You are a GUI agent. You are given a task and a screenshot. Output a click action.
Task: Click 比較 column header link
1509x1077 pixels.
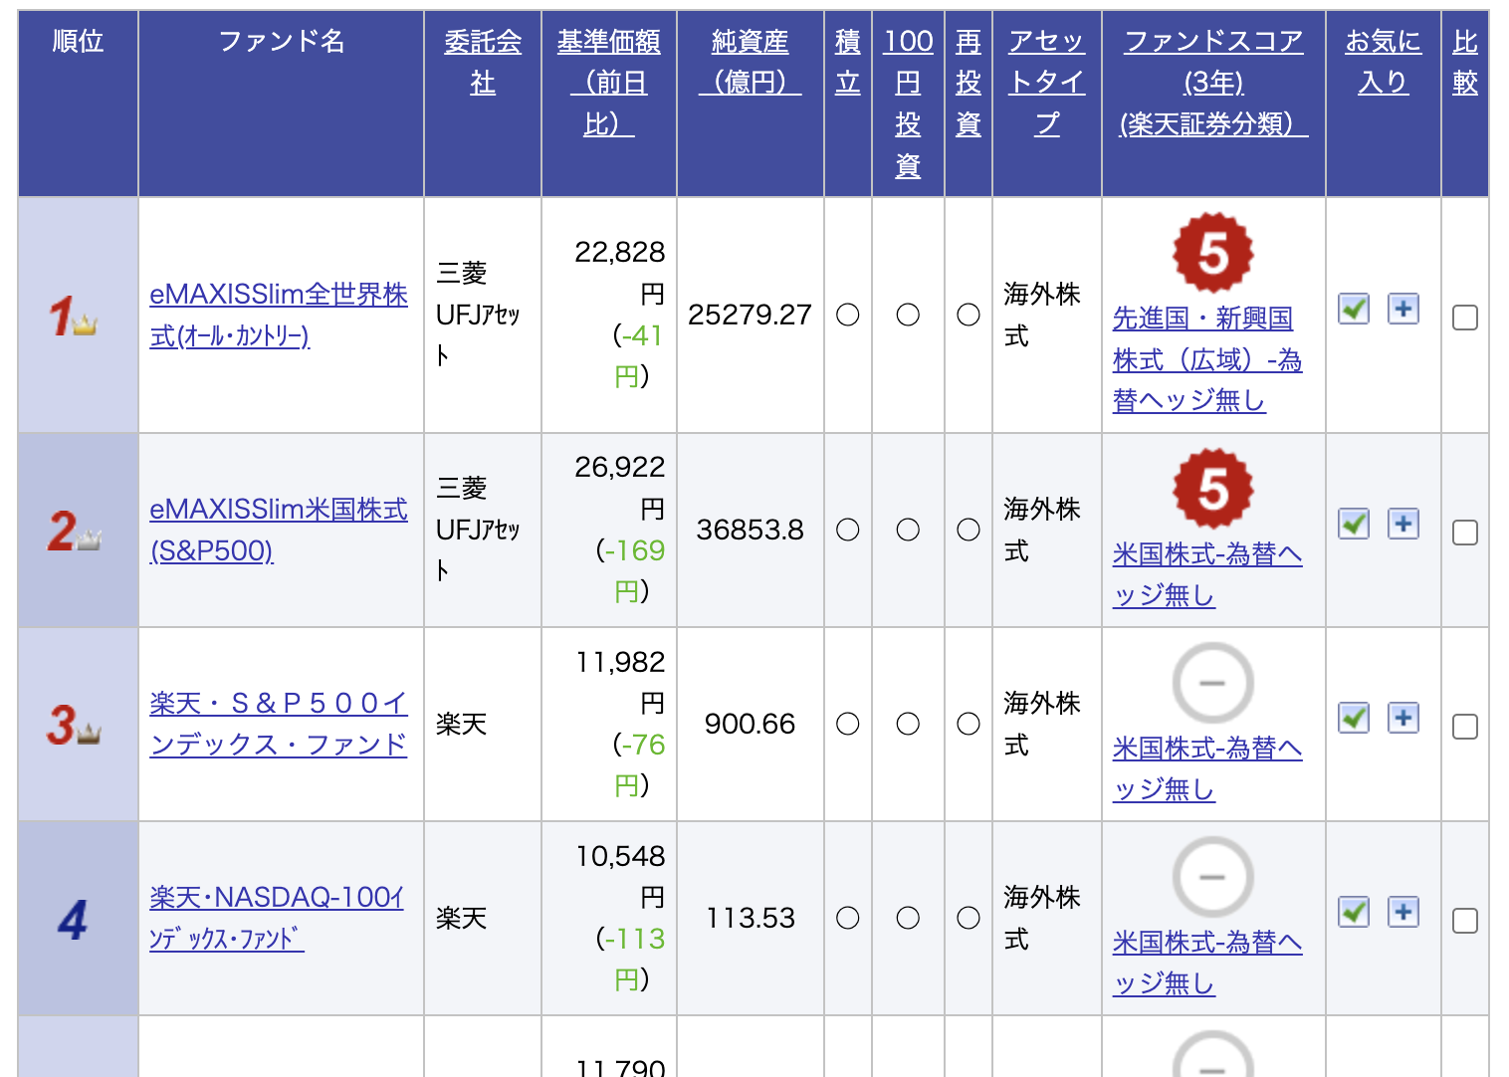click(x=1465, y=62)
